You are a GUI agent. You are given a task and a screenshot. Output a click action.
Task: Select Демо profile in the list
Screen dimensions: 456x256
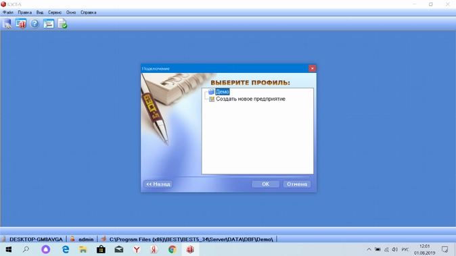click(223, 92)
